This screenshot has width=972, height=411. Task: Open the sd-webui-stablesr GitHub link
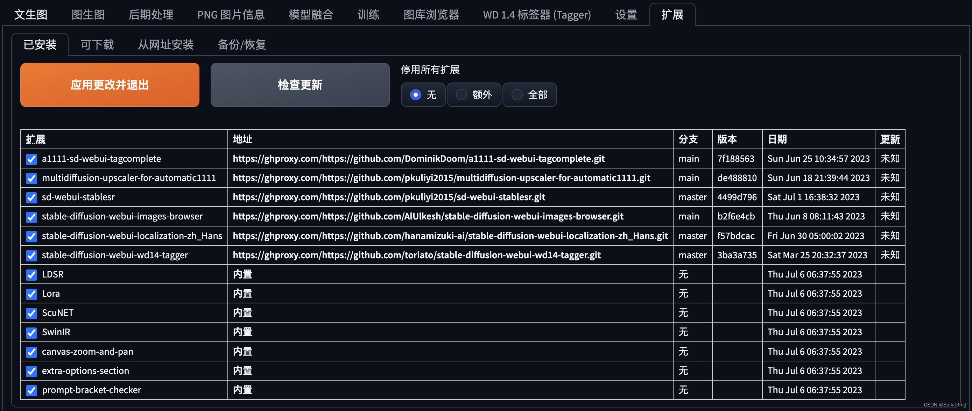389,197
